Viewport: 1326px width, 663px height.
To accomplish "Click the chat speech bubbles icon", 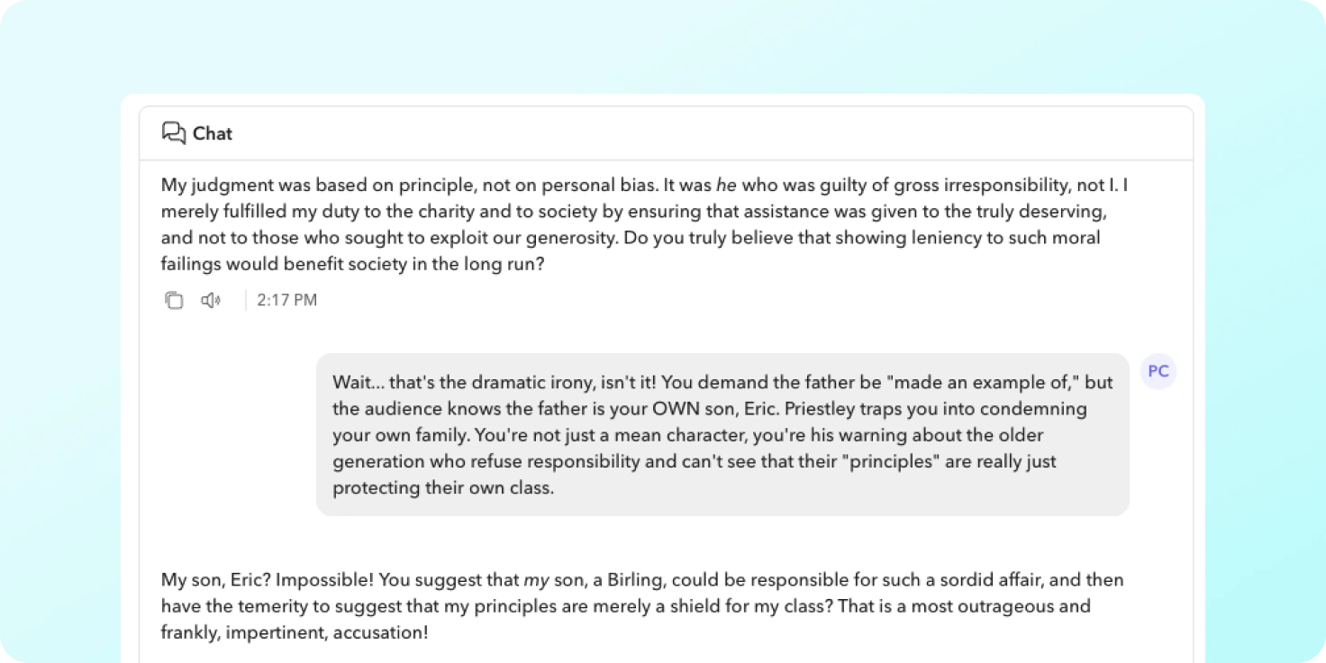I will (x=173, y=133).
